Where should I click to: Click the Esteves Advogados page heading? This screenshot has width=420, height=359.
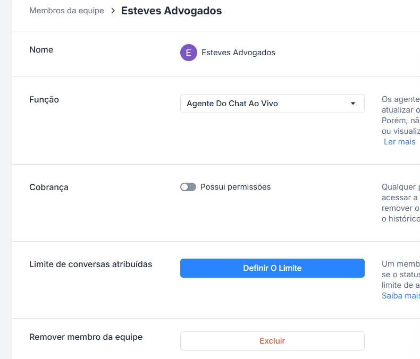171,11
